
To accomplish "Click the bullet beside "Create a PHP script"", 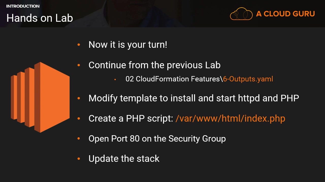I will [79, 118].
